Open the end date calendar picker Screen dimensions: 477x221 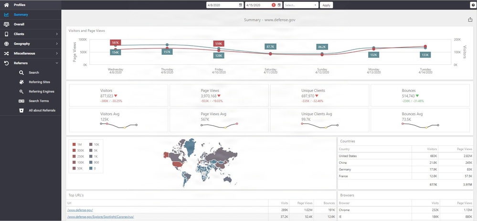click(x=279, y=5)
